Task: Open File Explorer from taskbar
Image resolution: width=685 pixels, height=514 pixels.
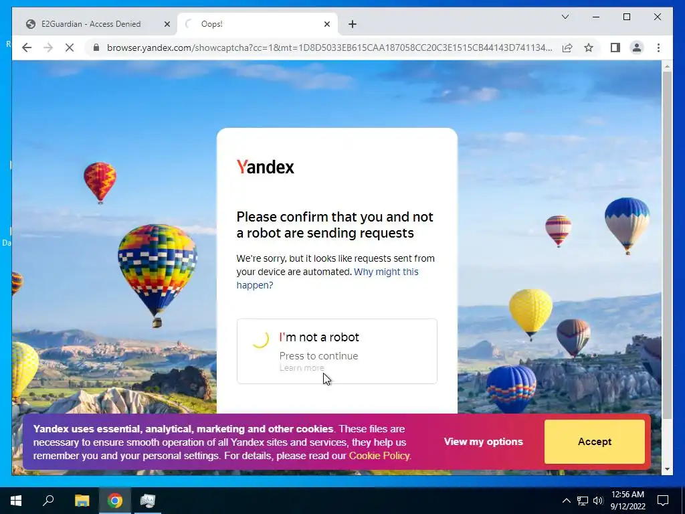Action: point(82,501)
